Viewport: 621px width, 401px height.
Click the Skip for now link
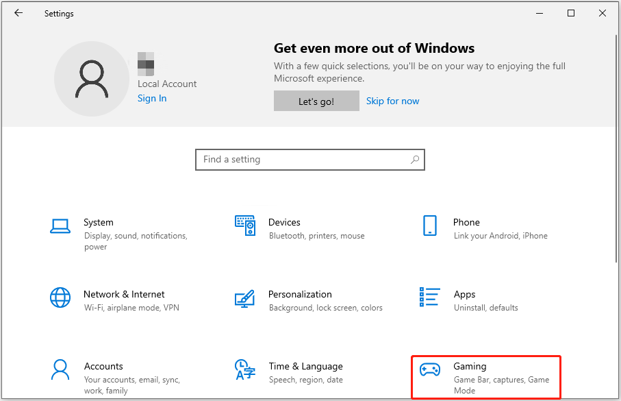click(392, 101)
